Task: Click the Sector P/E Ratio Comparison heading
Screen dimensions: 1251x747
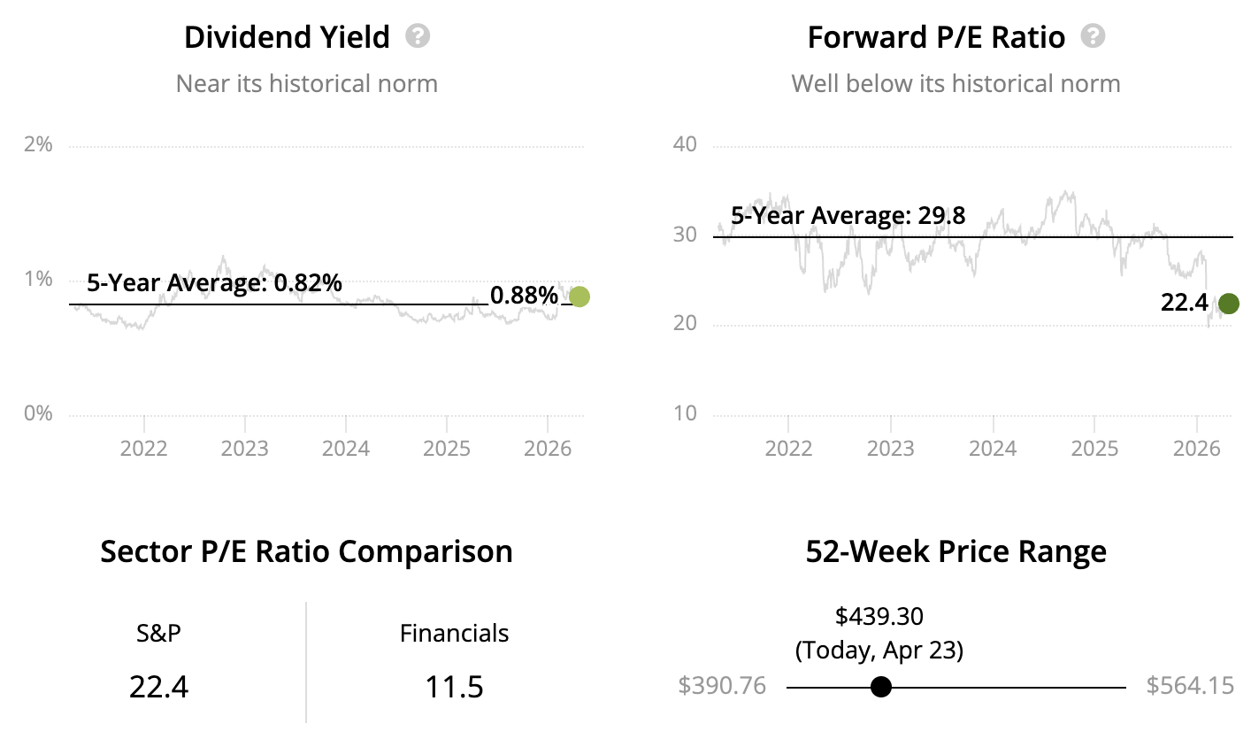Action: pyautogui.click(x=306, y=551)
